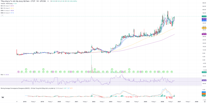Click the upper green earnings marker near 2024

tap(129, 69)
